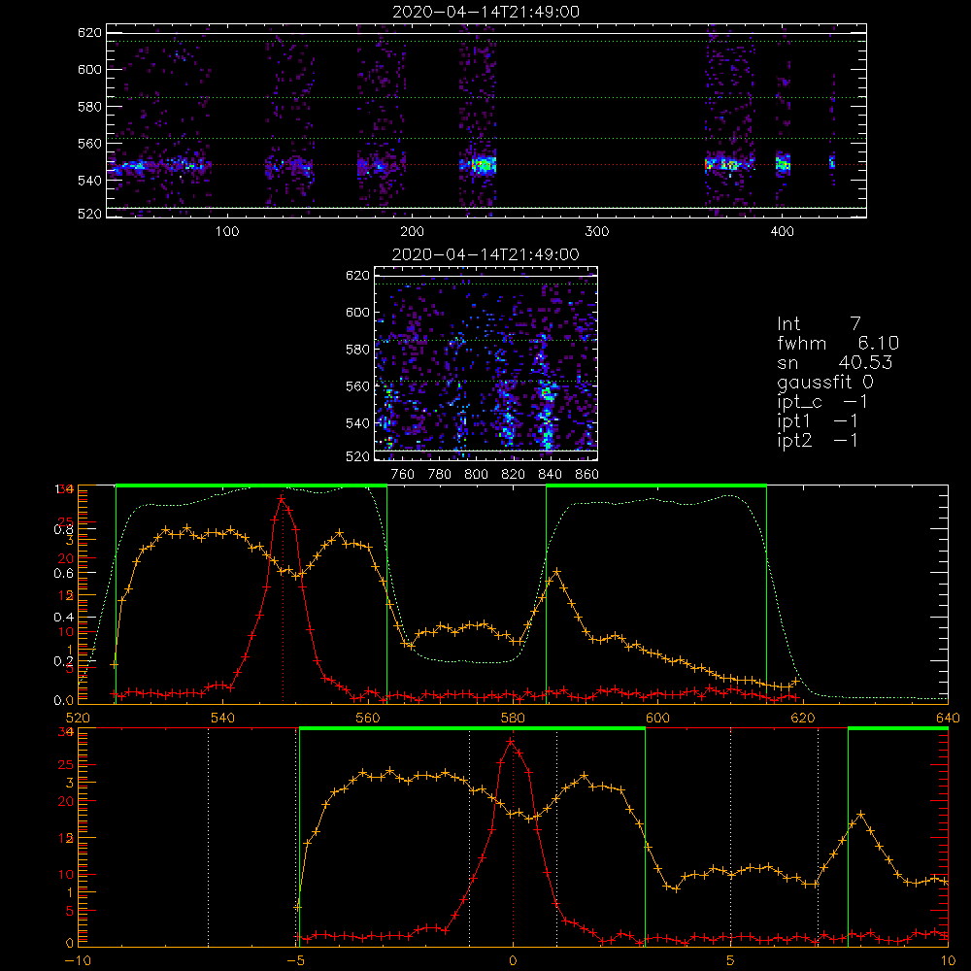Click the x-axis label 200 on top plot
Viewport: 971px width, 971px height.
click(412, 232)
